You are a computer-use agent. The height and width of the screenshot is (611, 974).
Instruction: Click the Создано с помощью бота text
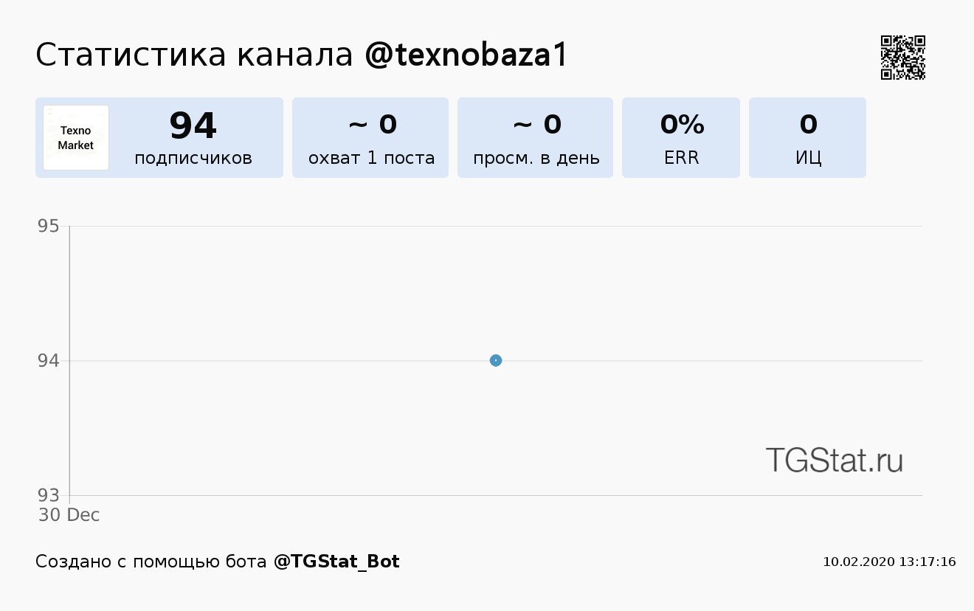point(151,562)
